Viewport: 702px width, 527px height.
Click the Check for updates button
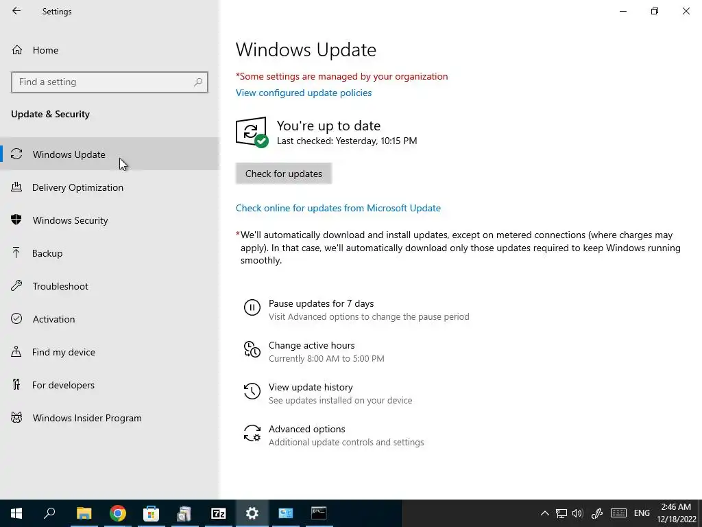(x=283, y=174)
